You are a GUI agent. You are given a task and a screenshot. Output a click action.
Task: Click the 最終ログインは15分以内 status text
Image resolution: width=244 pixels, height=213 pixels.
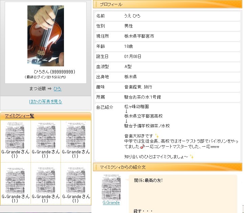45,77
